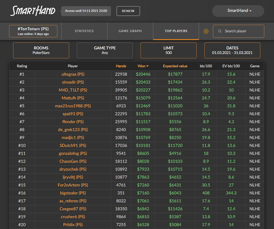Click the search magnifier icon
274x229 pixels.
[x=220, y=31]
